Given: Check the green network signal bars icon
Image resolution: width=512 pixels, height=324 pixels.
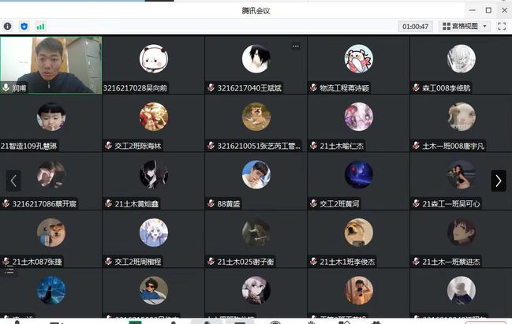Looking at the screenshot, I should point(40,27).
